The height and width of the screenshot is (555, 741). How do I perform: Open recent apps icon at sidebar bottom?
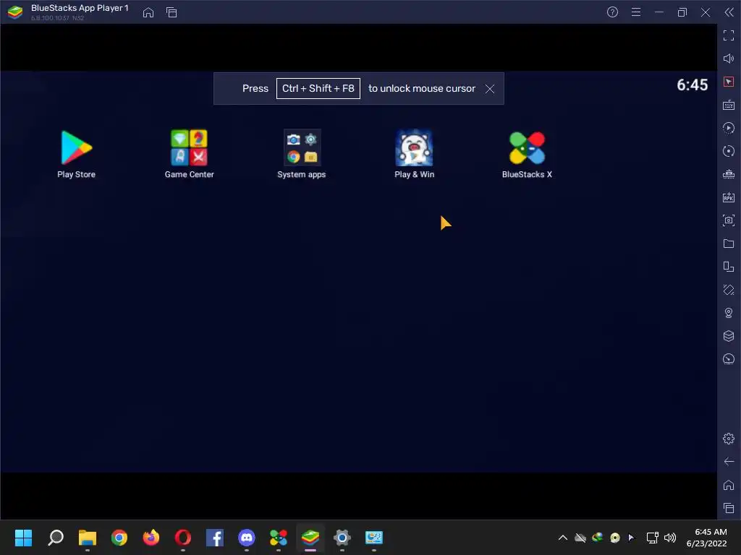(x=729, y=508)
